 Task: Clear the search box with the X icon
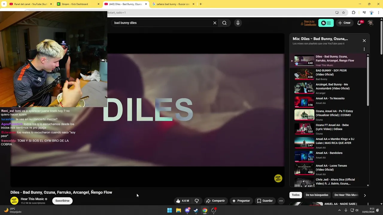pos(215,23)
